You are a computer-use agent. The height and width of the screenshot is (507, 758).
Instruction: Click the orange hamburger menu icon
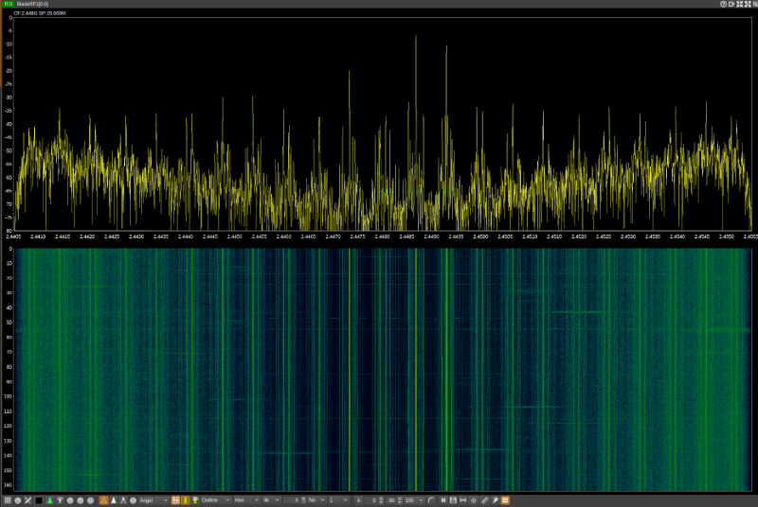pos(505,499)
